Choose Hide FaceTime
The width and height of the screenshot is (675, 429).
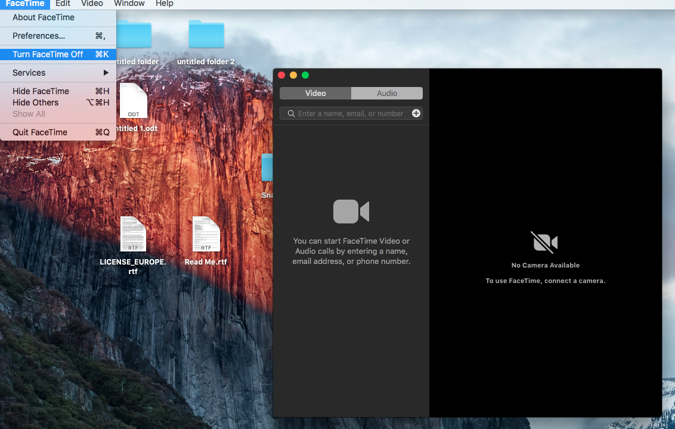(x=58, y=91)
